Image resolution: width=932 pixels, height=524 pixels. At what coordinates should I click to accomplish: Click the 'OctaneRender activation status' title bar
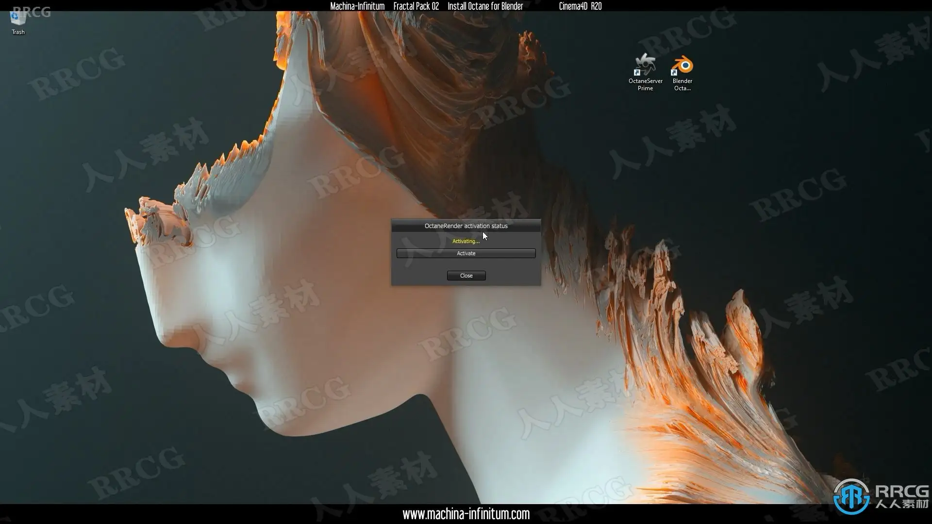(466, 226)
